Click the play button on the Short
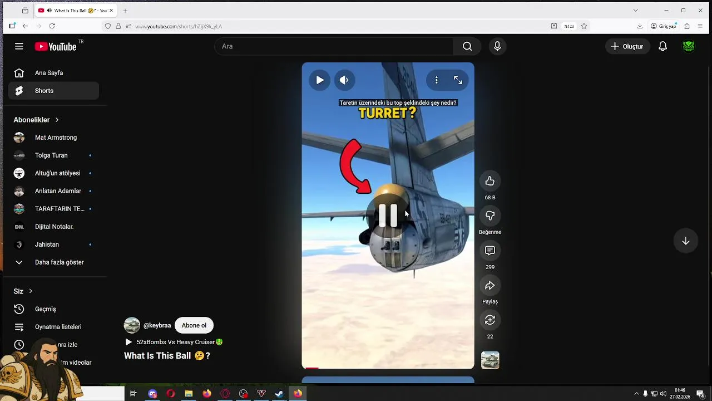712x401 pixels. (x=320, y=80)
